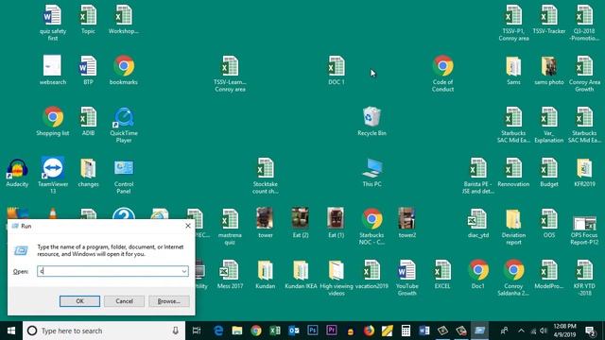
Task: Click Browse... in the Run dialog
Action: [x=169, y=301]
